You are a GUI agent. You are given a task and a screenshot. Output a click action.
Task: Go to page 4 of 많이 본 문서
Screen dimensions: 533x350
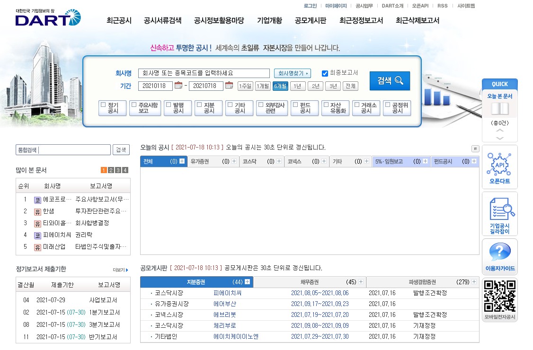click(125, 170)
